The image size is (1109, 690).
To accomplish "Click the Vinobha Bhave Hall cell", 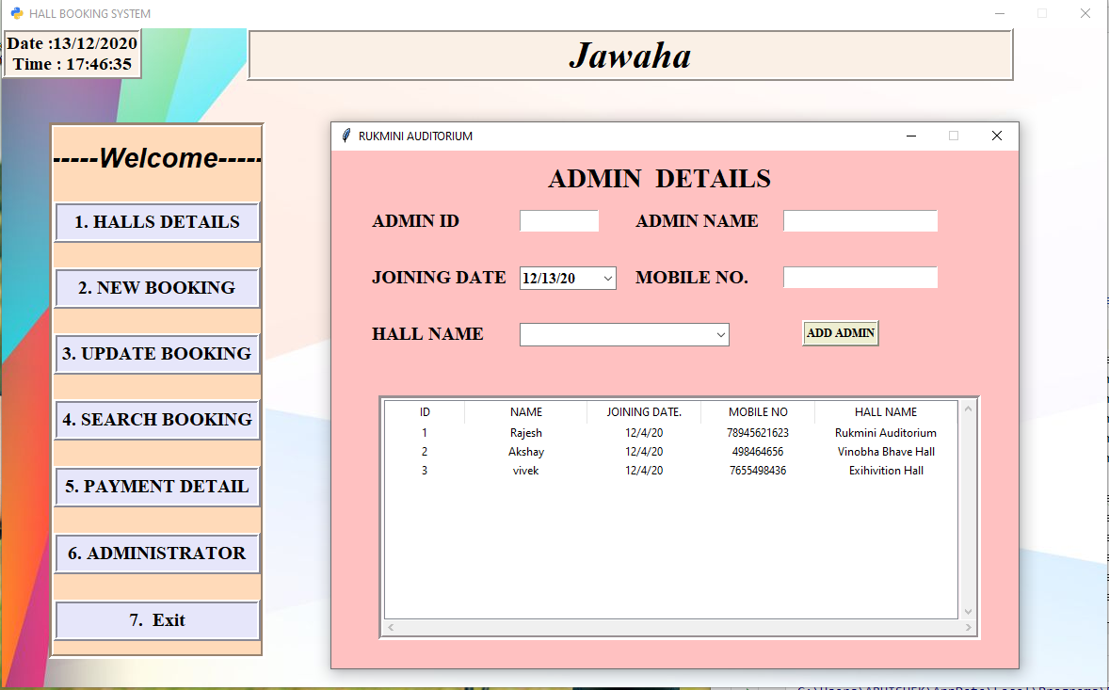I will pyautogui.click(x=886, y=452).
